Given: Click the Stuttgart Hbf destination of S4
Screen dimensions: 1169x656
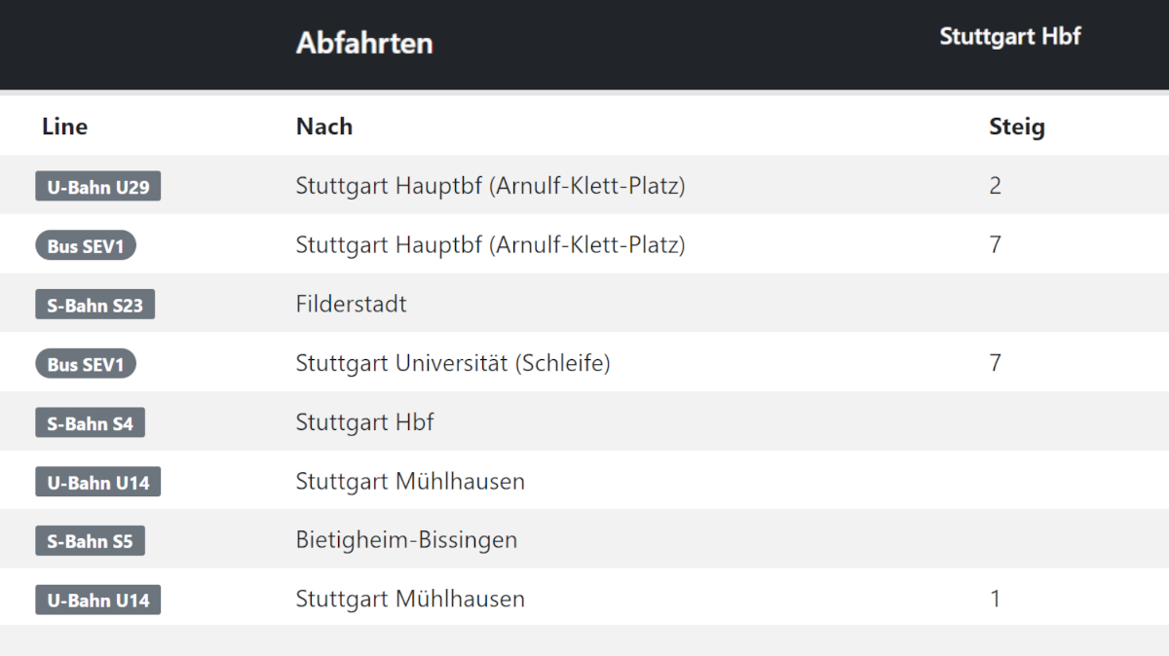Looking at the screenshot, I should tap(364, 421).
